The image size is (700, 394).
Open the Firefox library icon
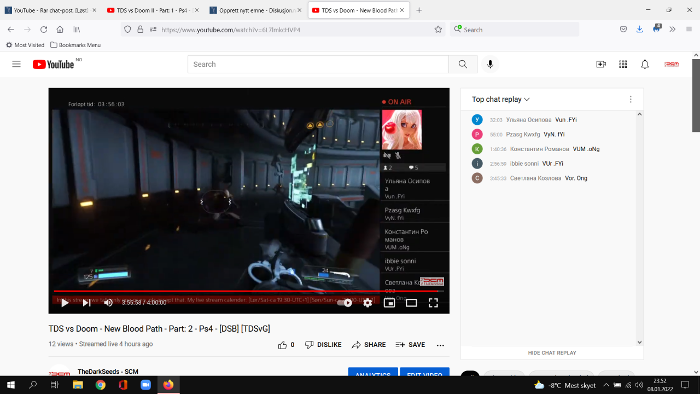(x=77, y=30)
